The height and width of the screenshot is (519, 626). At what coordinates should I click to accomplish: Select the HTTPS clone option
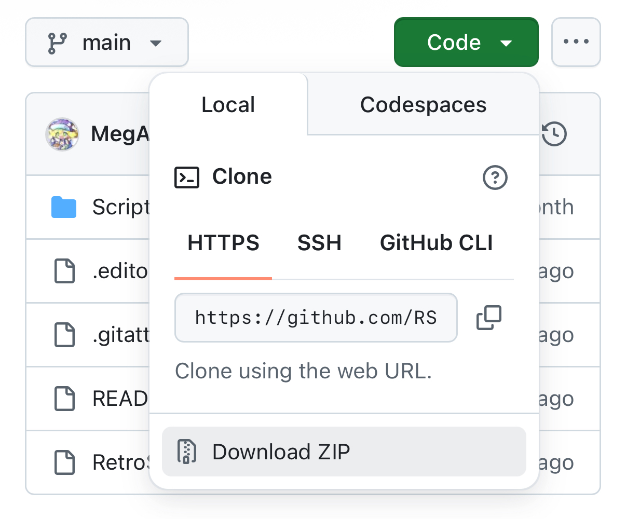(223, 243)
